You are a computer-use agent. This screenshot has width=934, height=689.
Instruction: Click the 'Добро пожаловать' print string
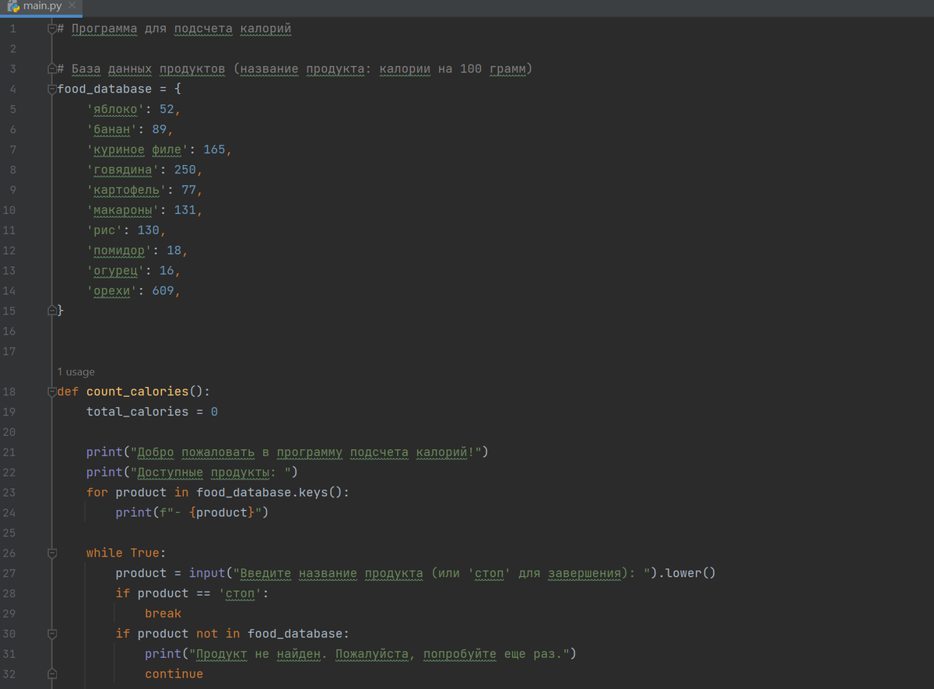click(x=306, y=452)
